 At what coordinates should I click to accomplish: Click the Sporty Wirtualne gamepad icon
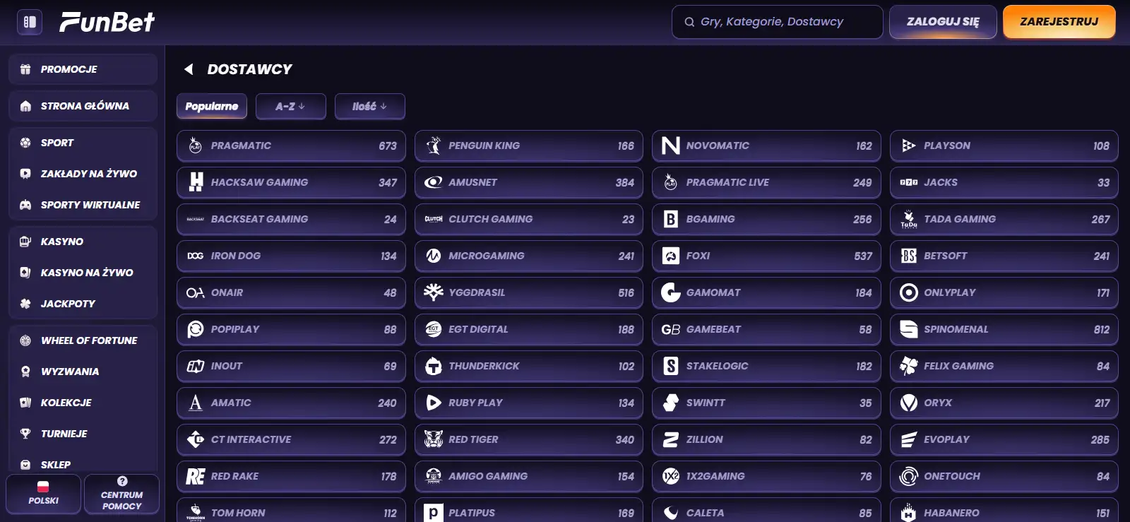click(x=25, y=205)
